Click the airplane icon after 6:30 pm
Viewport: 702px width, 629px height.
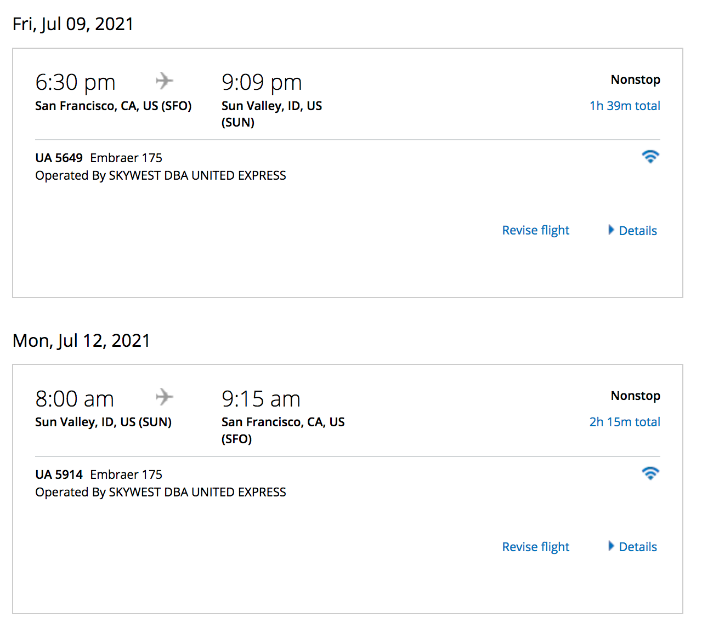pos(164,81)
